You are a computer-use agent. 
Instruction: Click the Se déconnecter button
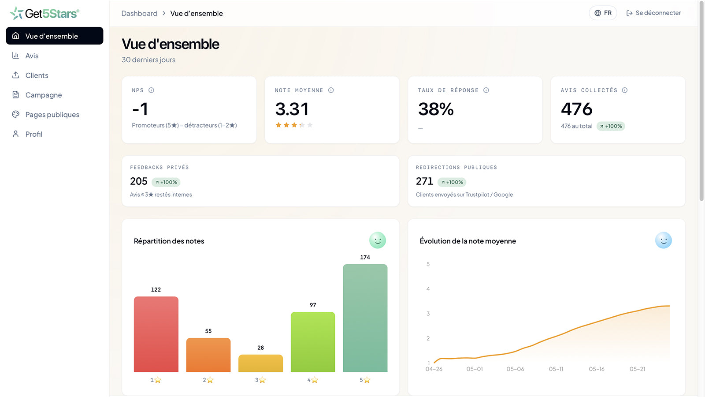point(653,13)
